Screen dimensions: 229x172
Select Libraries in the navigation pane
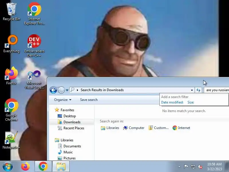64,140
